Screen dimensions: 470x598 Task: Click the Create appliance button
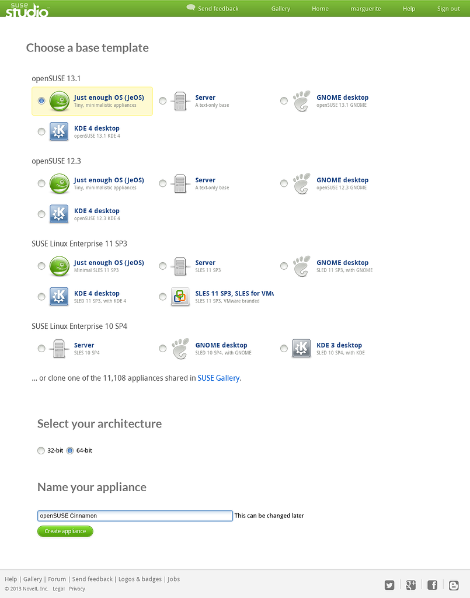tap(65, 531)
